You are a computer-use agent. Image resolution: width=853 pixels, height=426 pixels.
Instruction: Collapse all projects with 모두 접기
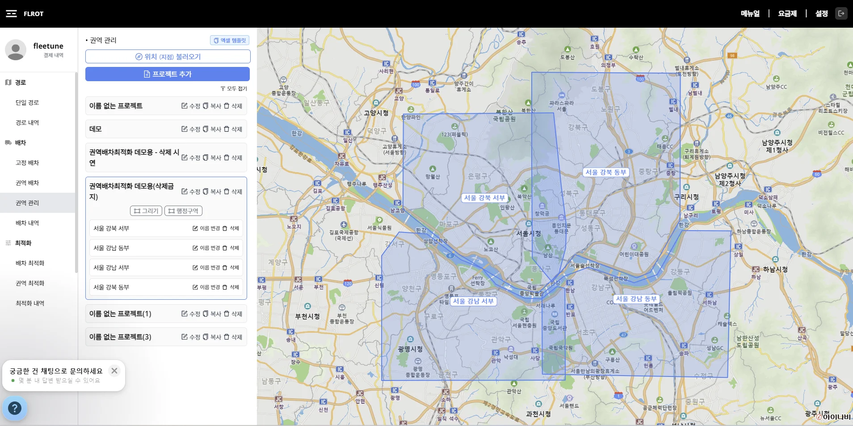tap(234, 89)
